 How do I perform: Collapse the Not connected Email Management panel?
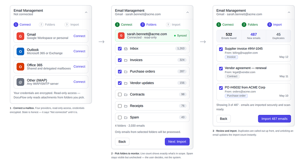click(x=86, y=12)
